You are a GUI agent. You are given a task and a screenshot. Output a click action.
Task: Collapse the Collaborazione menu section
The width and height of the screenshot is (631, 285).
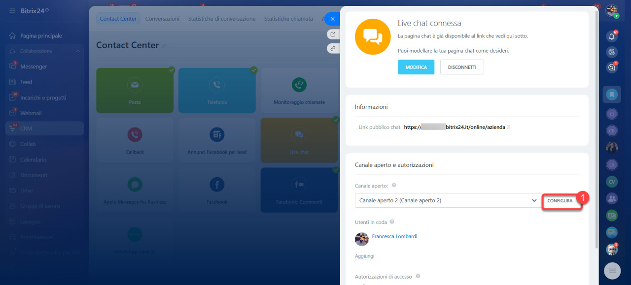click(x=78, y=51)
